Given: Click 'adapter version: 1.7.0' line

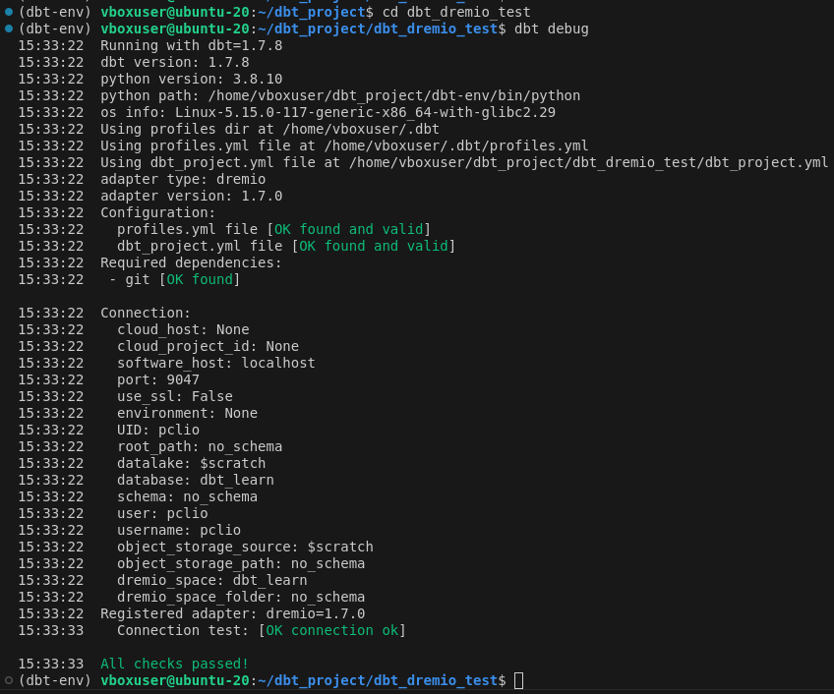Looking at the screenshot, I should pos(192,197).
